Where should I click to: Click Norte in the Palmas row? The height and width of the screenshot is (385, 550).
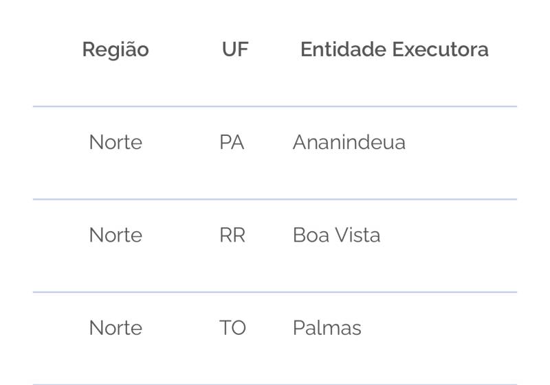115,328
